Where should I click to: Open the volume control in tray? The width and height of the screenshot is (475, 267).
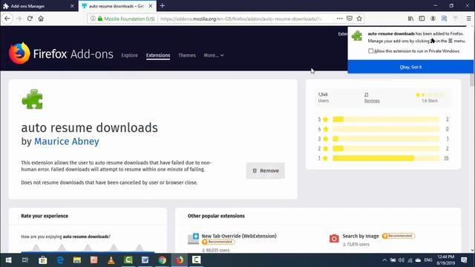pyautogui.click(x=402, y=260)
